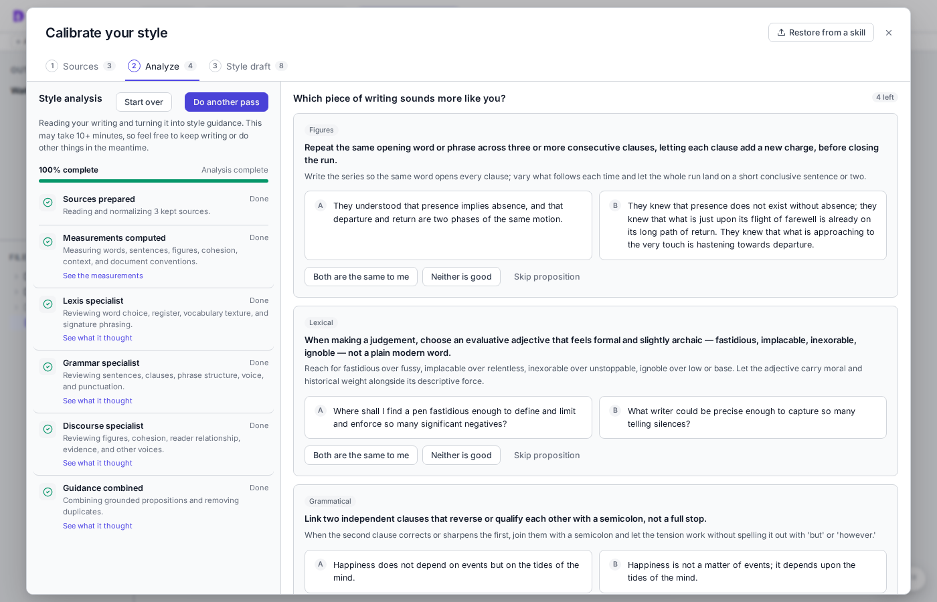Click the '100% complete' label
Image resolution: width=937 pixels, height=602 pixels.
click(68, 170)
